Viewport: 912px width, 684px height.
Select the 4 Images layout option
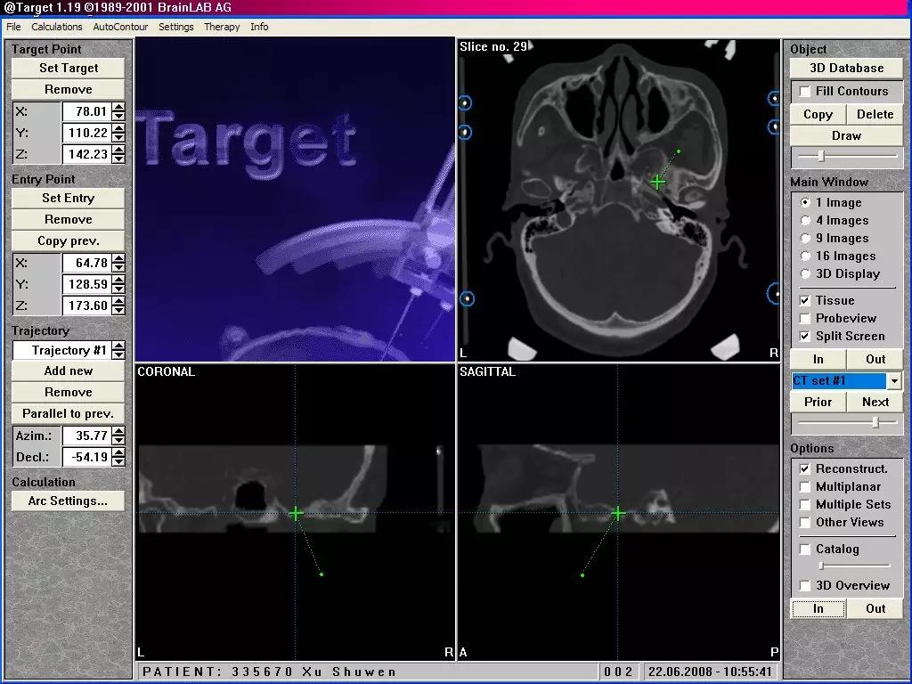pos(806,221)
